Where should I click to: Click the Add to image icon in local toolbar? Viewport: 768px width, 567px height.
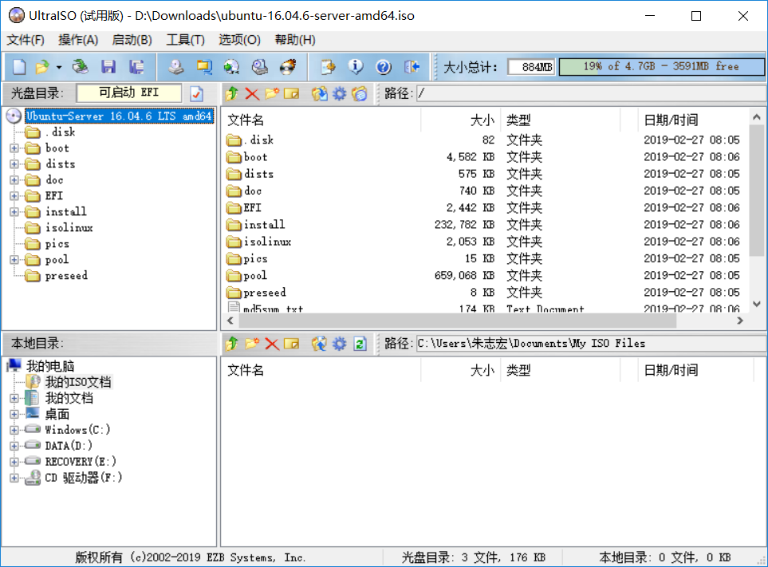[x=319, y=344]
